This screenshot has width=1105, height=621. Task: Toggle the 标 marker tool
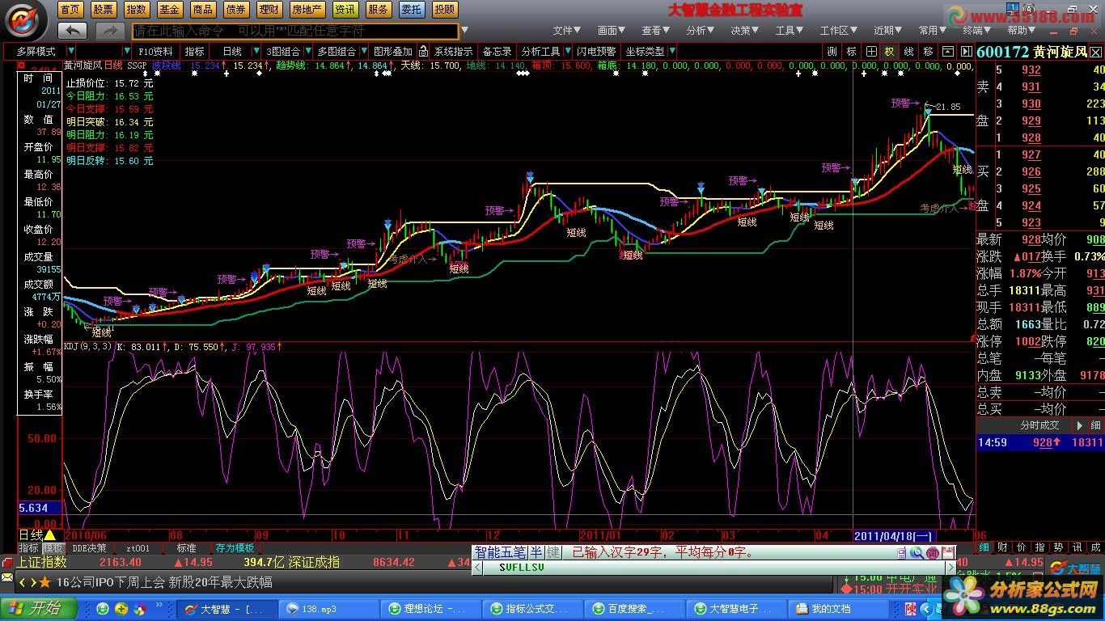tap(852, 51)
